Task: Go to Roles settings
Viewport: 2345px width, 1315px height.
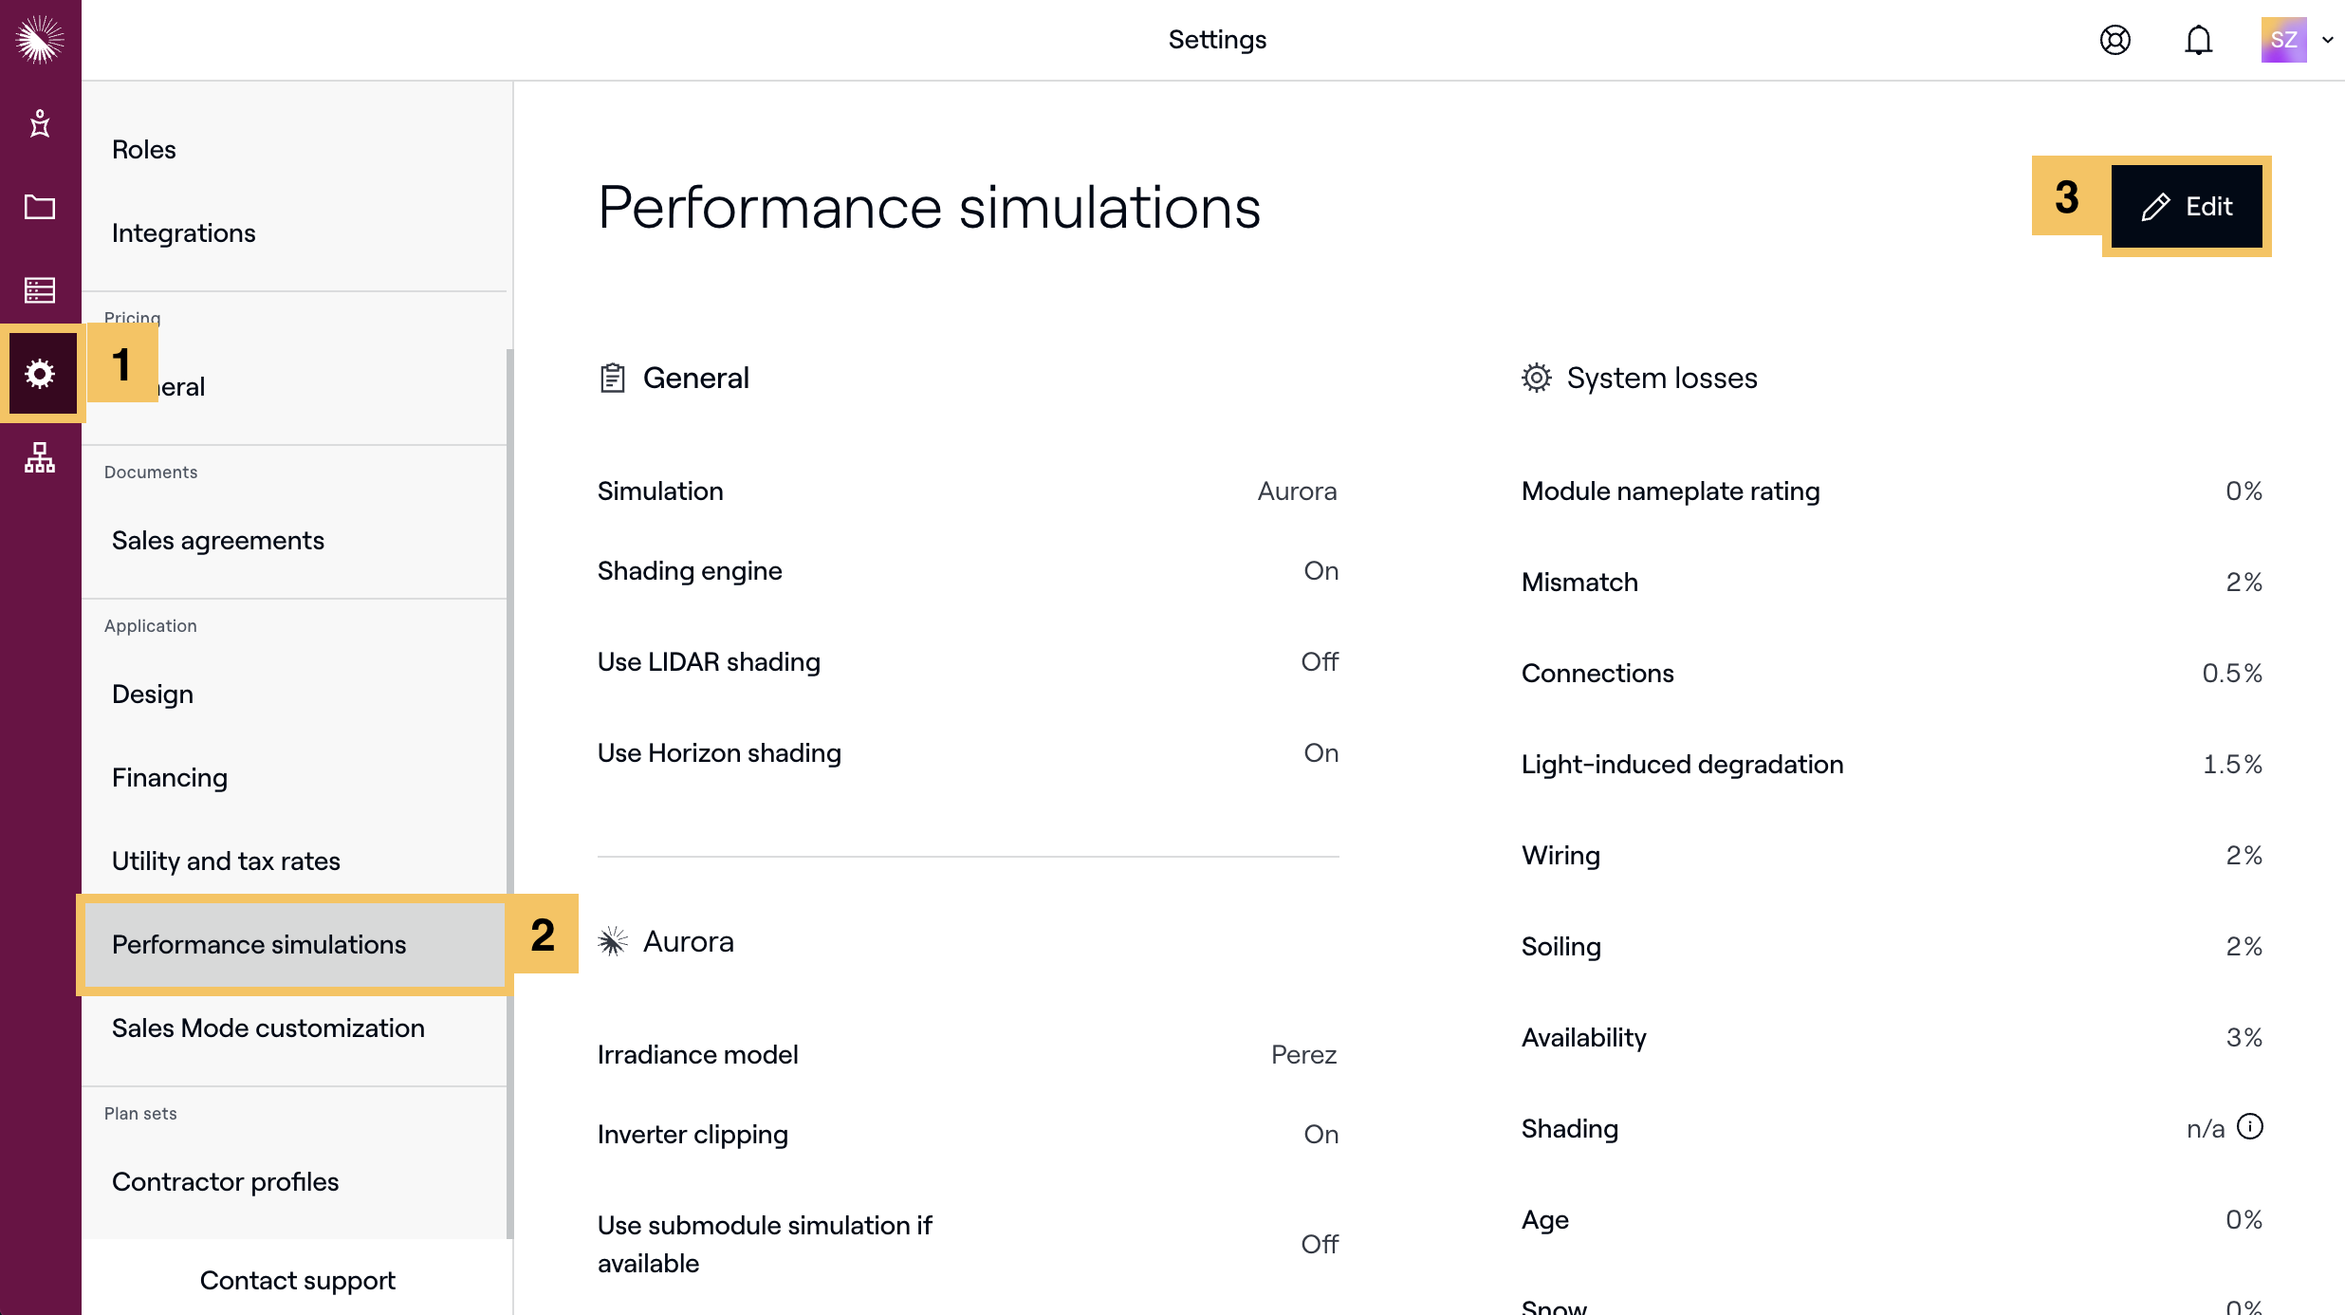Action: [144, 149]
